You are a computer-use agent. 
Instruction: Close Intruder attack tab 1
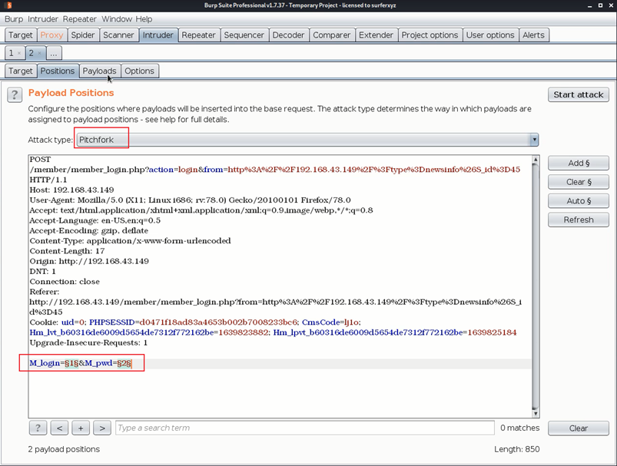click(19, 53)
